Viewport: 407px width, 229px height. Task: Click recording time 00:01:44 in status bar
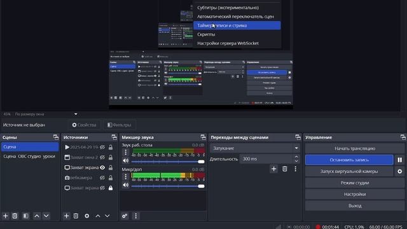coord(331,227)
